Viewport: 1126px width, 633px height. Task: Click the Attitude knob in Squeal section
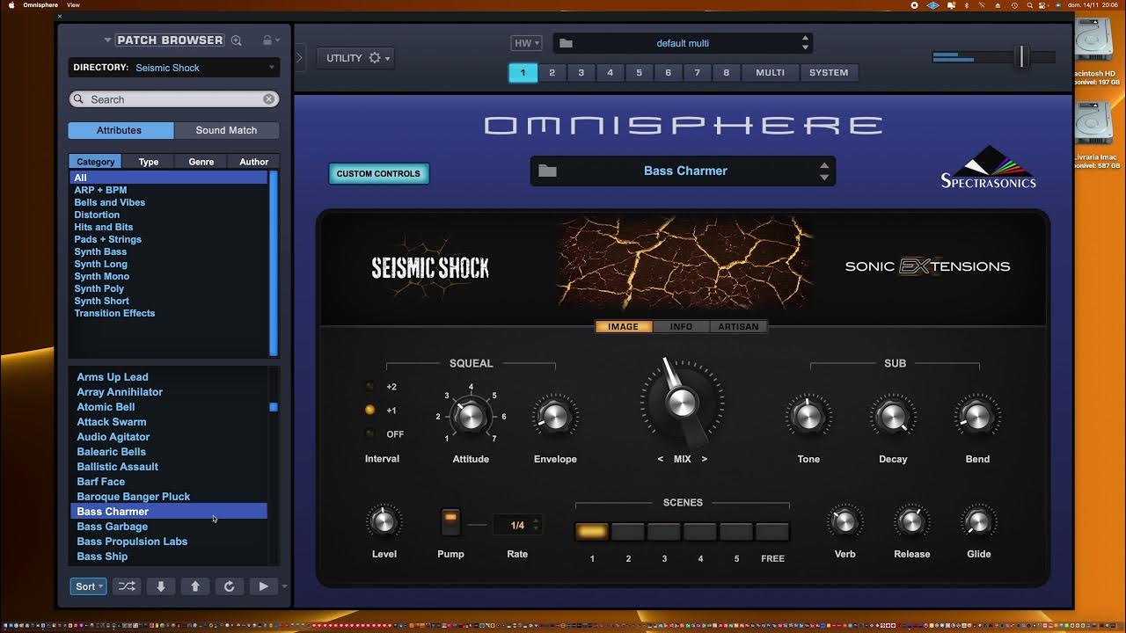pos(471,416)
